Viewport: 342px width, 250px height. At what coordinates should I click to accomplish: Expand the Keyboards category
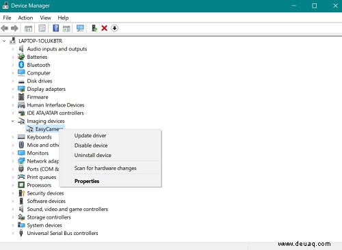click(13, 137)
